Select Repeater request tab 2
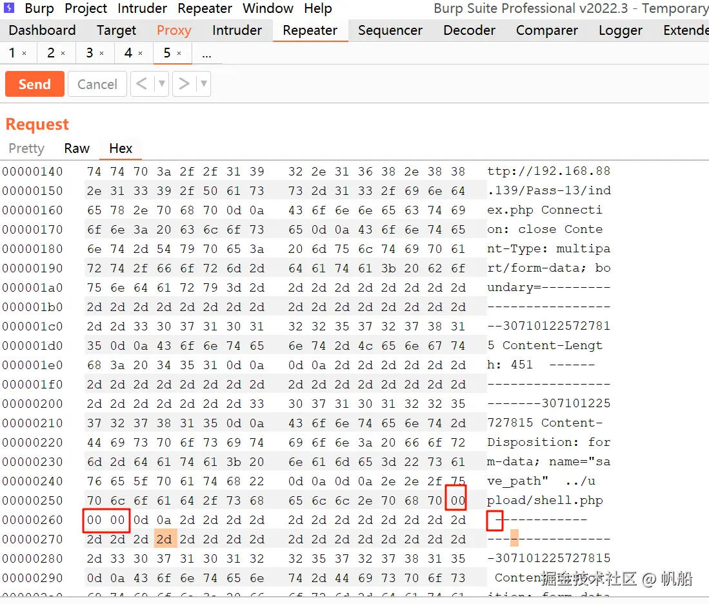The width and height of the screenshot is (709, 604). point(51,54)
